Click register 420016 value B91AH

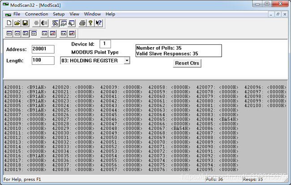[x=37, y=156]
